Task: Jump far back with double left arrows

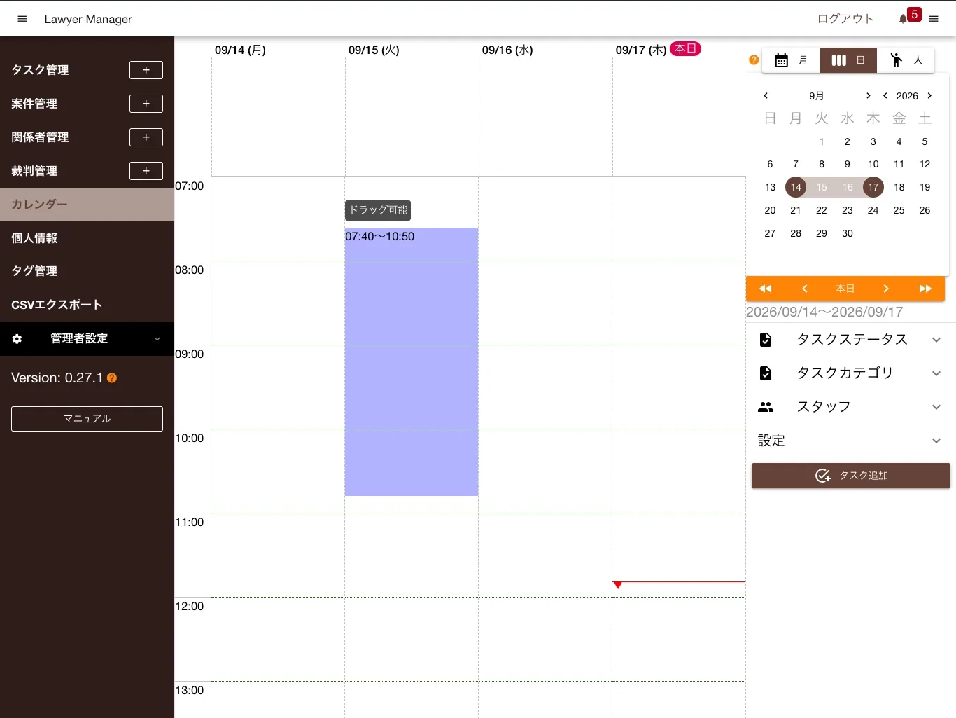Action: pos(766,289)
